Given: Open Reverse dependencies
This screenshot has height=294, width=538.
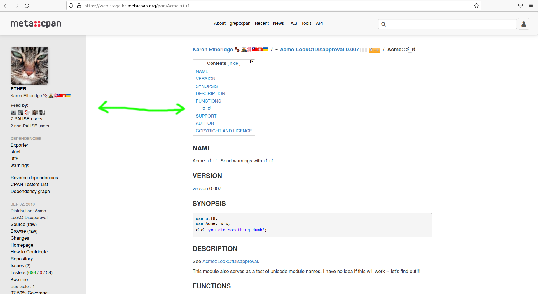Looking at the screenshot, I should [x=34, y=178].
